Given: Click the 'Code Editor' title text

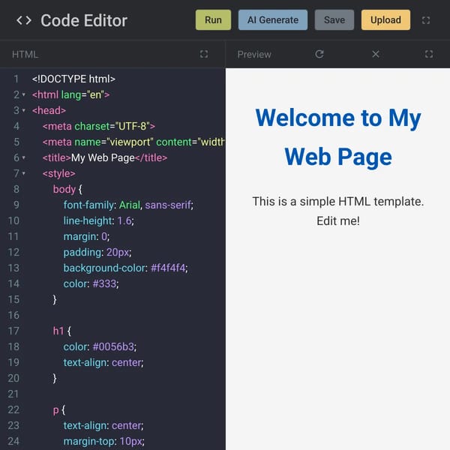Looking at the screenshot, I should (84, 21).
